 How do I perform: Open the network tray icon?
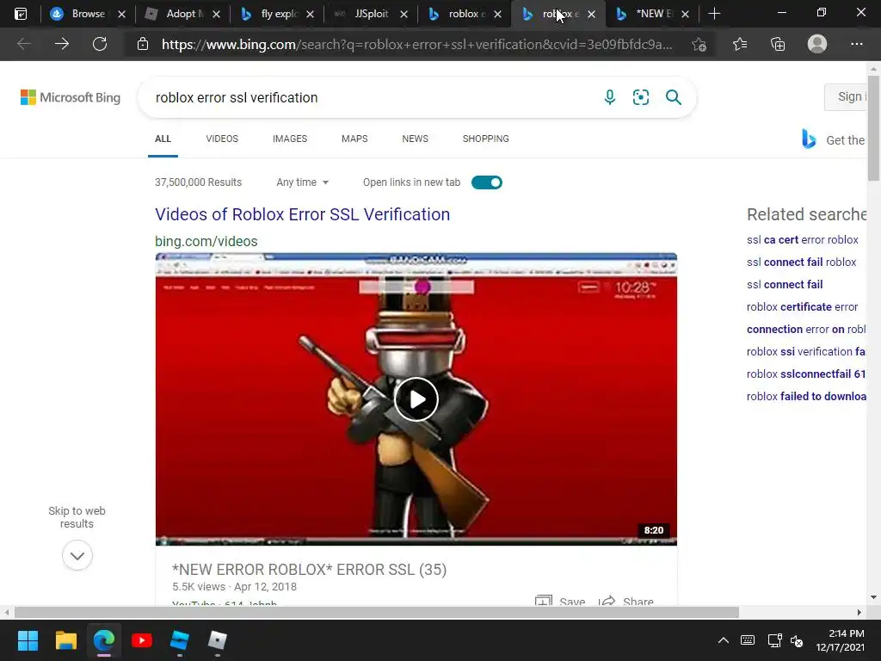[x=775, y=640]
